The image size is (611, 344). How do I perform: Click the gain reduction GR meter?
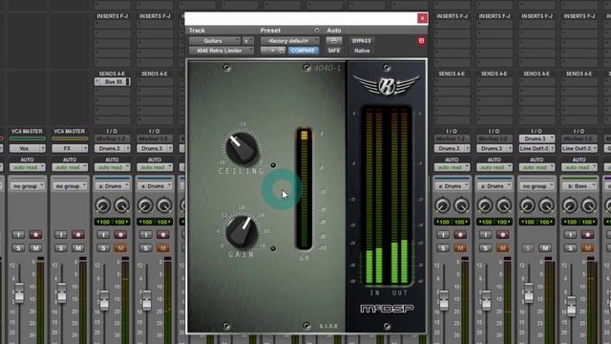(x=304, y=189)
